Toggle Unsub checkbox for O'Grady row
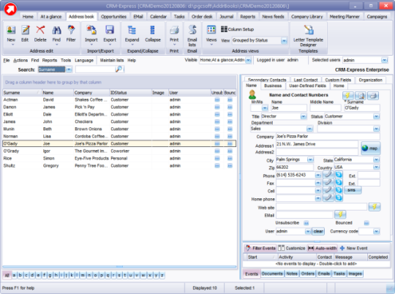The image size is (395, 294). [x=217, y=151]
